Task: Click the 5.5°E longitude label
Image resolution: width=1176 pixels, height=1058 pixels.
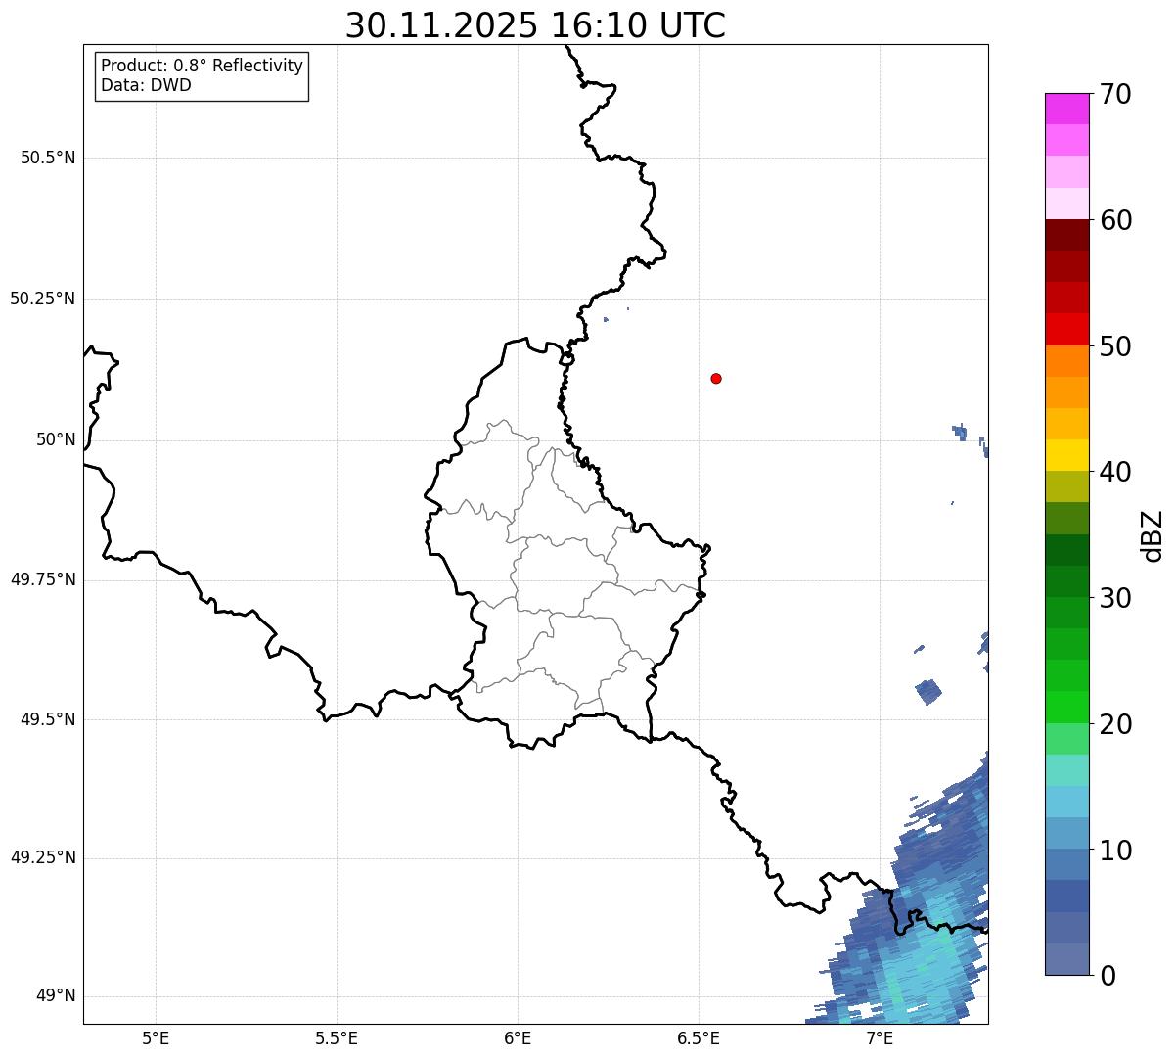Action: 337,1037
